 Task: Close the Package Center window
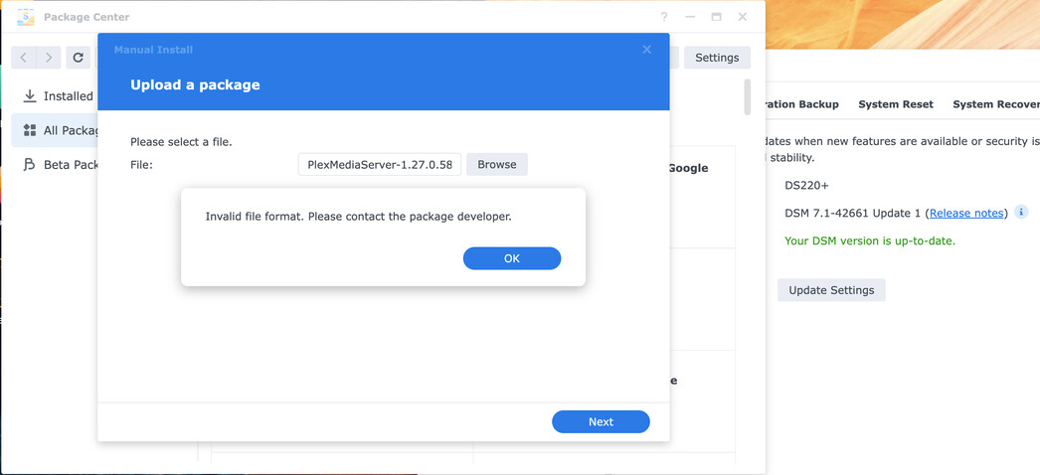tap(743, 17)
